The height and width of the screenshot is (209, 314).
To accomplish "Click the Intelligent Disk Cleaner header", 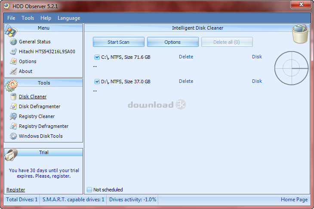I will pos(198,28).
